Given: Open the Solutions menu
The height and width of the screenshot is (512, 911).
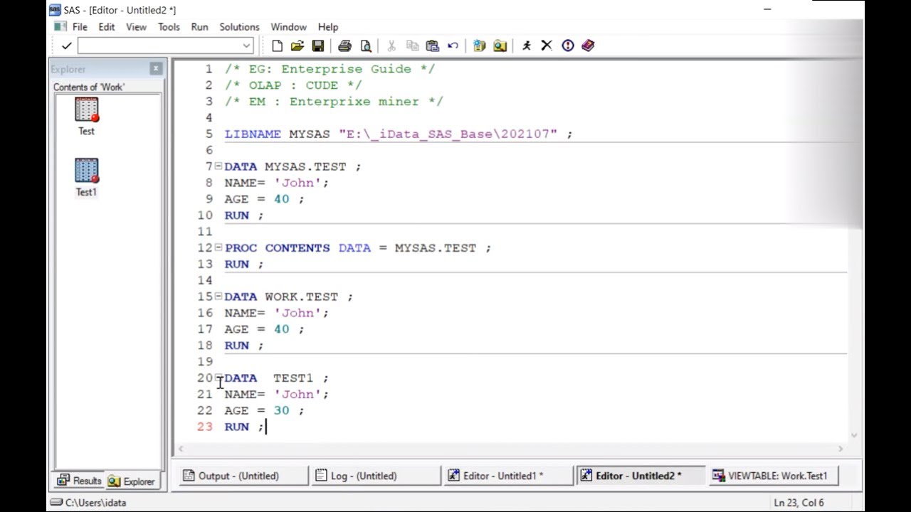Looking at the screenshot, I should 239,27.
